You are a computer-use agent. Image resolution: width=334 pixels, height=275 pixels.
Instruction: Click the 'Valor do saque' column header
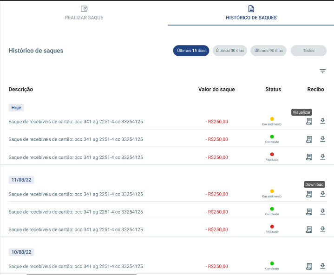tap(216, 89)
